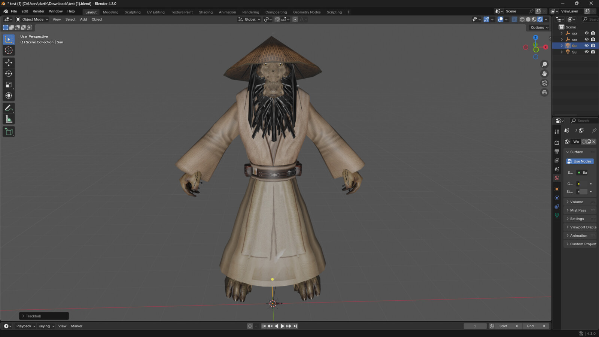This screenshot has width=599, height=337.
Task: Click the X axis on navigation gizmo
Action: pos(545,47)
